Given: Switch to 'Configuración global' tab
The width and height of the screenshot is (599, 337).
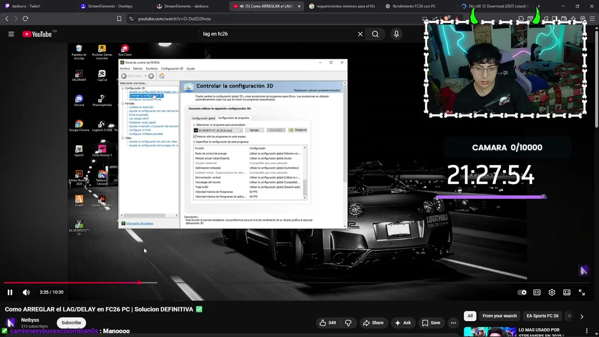Looking at the screenshot, I should pyautogui.click(x=203, y=118).
